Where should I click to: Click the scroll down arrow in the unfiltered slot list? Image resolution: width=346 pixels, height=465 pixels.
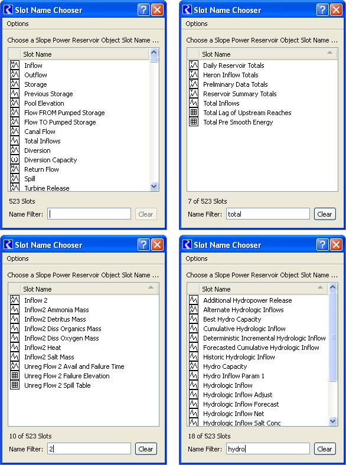(x=154, y=186)
